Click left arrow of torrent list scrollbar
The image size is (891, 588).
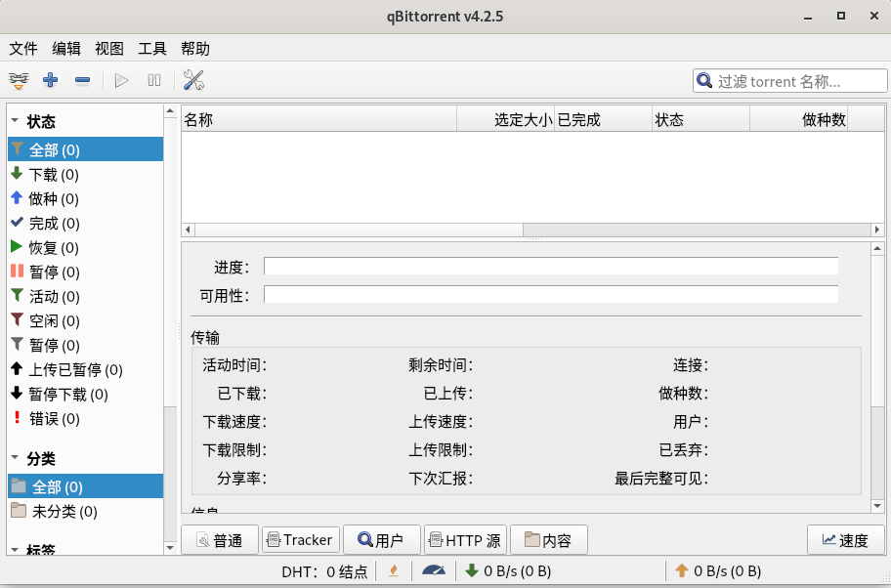189,230
